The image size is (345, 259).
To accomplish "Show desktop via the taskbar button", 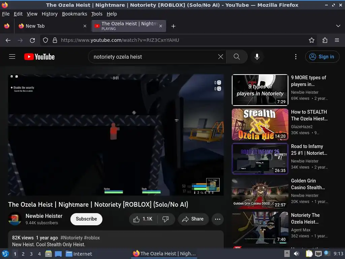I will 58,254.
